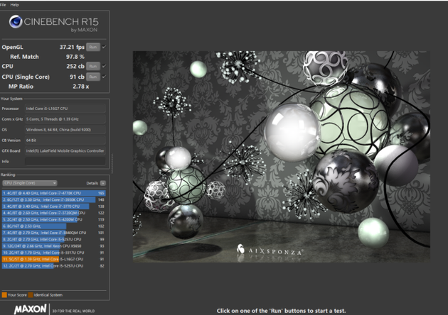
Task: Run the CPU benchmark
Action: (92, 66)
